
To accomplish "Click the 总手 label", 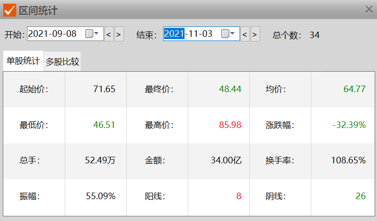I will pos(29,160).
